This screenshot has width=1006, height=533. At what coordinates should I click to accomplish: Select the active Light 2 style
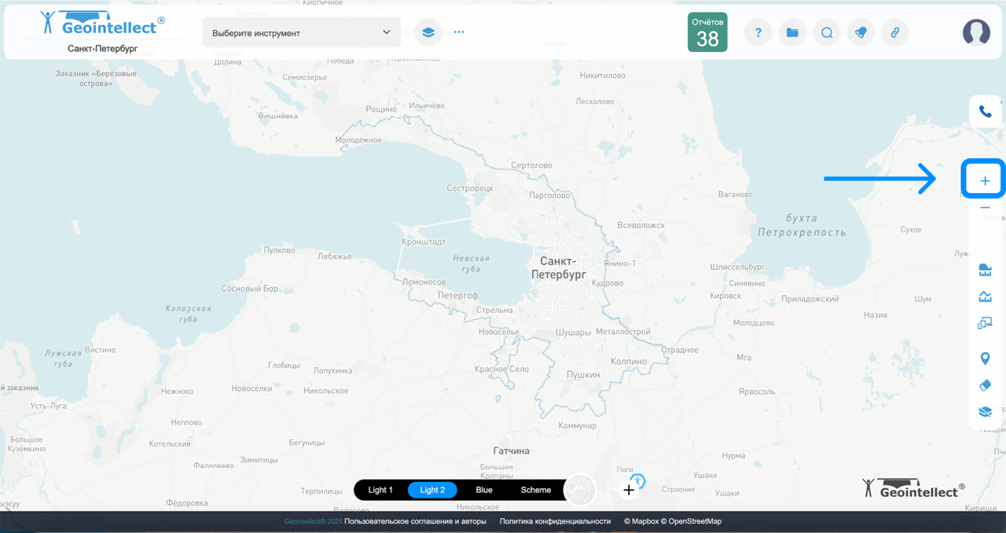click(x=432, y=490)
